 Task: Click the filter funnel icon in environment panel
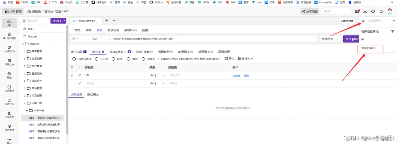(393, 31)
